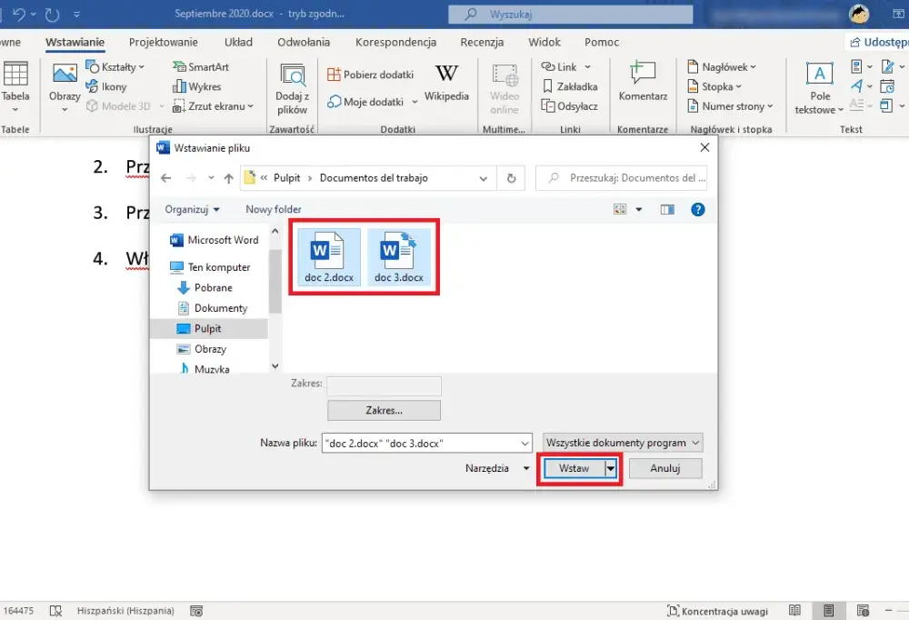The height and width of the screenshot is (620, 909).
Task: Click Hiszpański (Hiszpania) language in status bar
Action: click(125, 611)
